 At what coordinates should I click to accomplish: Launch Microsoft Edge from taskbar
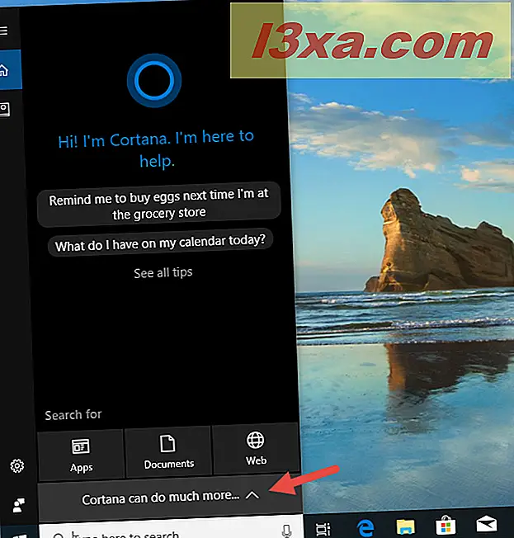[x=365, y=528]
